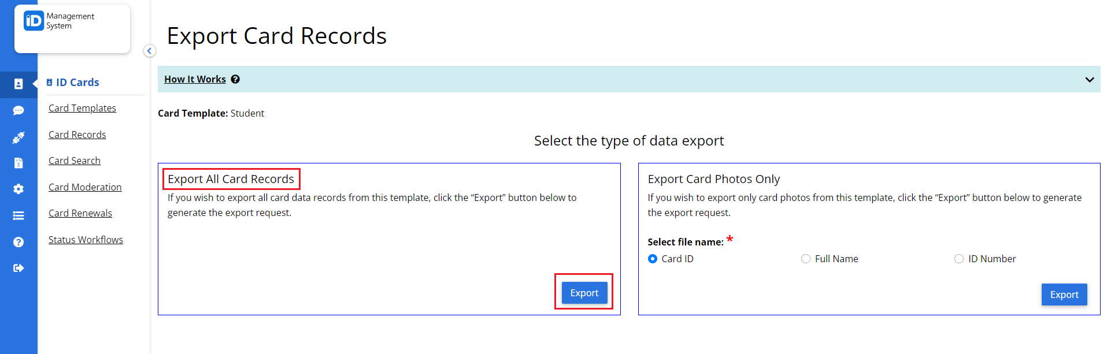This screenshot has height=354, width=1107.
Task: Navigate to Card Moderation
Action: pyautogui.click(x=85, y=187)
